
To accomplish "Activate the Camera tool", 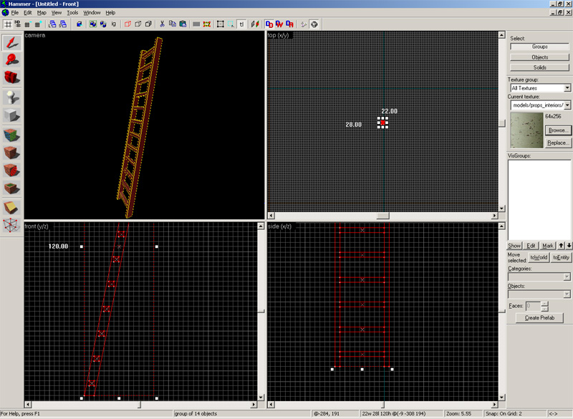I will [11, 77].
